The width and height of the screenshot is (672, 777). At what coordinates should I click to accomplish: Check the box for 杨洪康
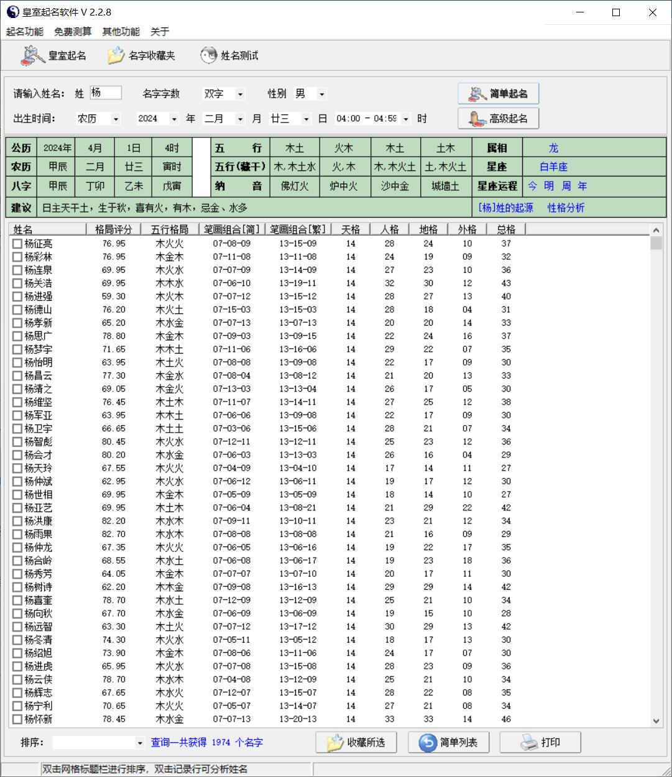coord(17,521)
